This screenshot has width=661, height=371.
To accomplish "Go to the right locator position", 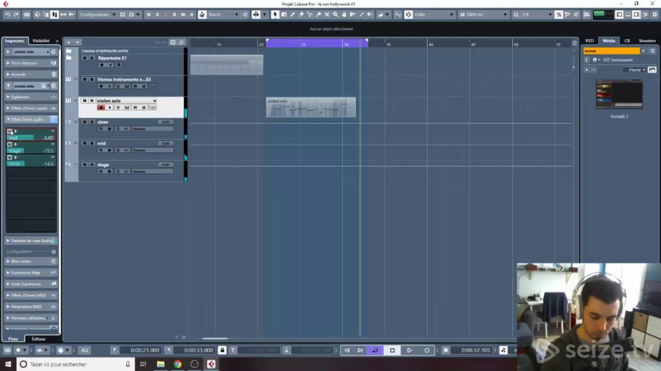I will (169, 350).
